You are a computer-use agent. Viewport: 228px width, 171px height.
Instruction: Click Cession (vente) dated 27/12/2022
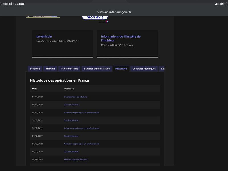pos(71,136)
